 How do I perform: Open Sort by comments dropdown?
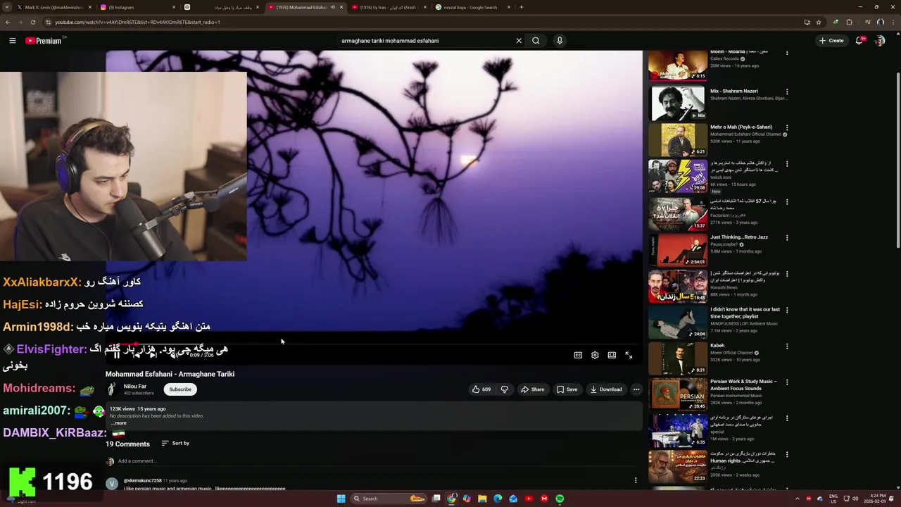pos(175,443)
